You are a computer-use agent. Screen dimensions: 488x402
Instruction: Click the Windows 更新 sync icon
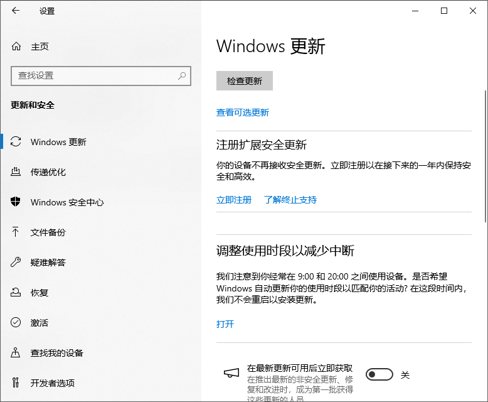16,141
